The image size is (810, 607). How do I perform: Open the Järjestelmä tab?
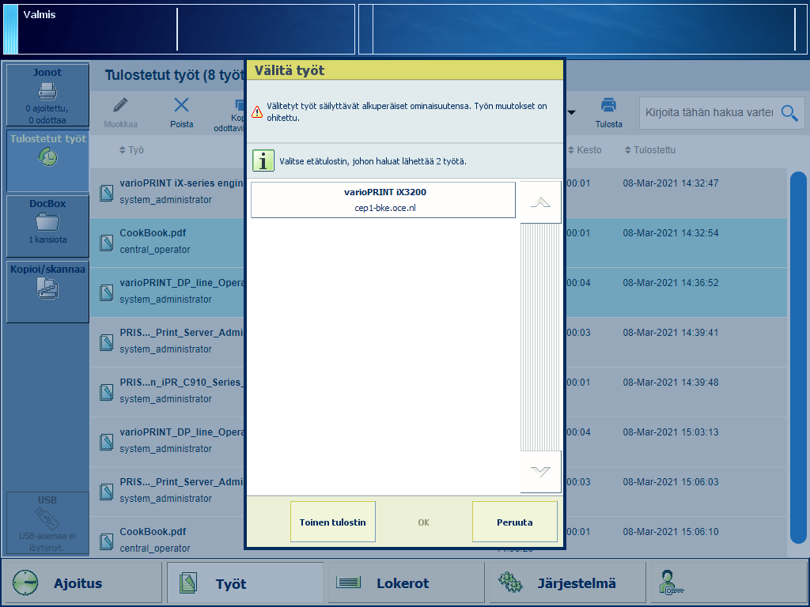coord(566,583)
